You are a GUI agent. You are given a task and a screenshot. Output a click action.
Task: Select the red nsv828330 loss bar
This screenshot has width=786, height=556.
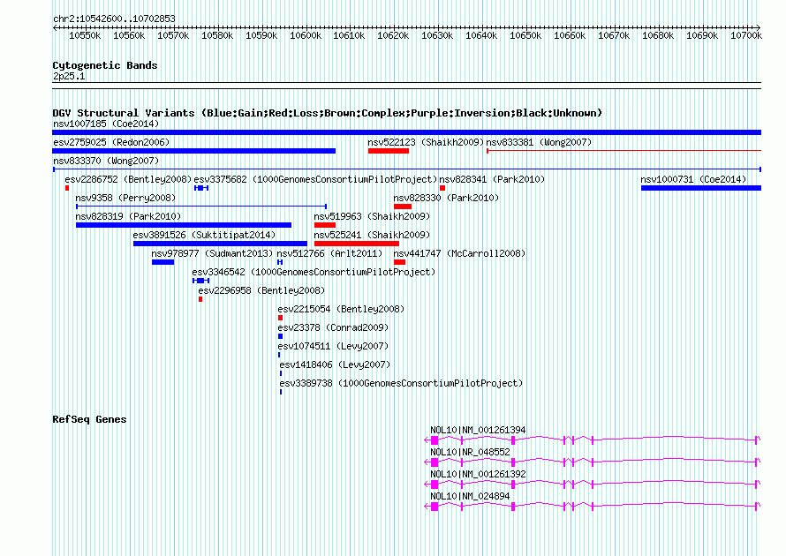click(403, 207)
